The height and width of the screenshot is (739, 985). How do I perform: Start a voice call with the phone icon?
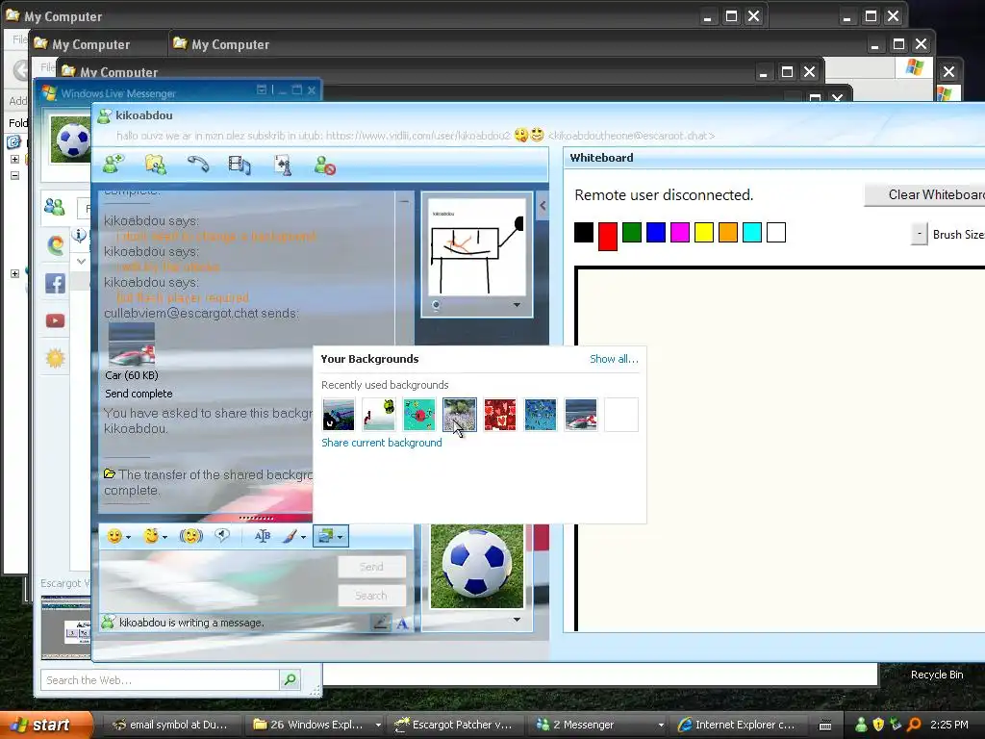[198, 165]
